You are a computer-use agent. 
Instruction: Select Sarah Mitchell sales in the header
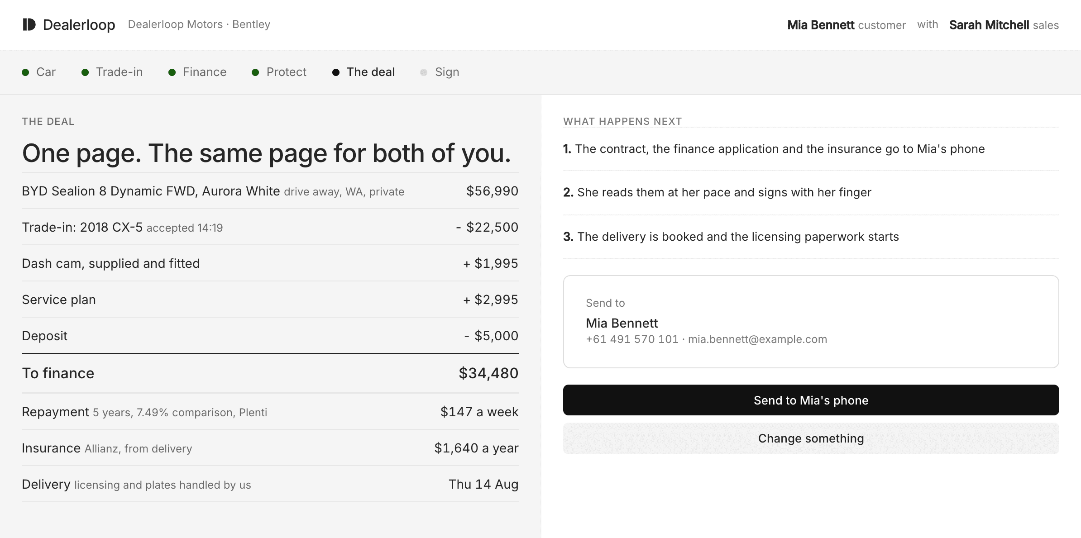point(1004,25)
